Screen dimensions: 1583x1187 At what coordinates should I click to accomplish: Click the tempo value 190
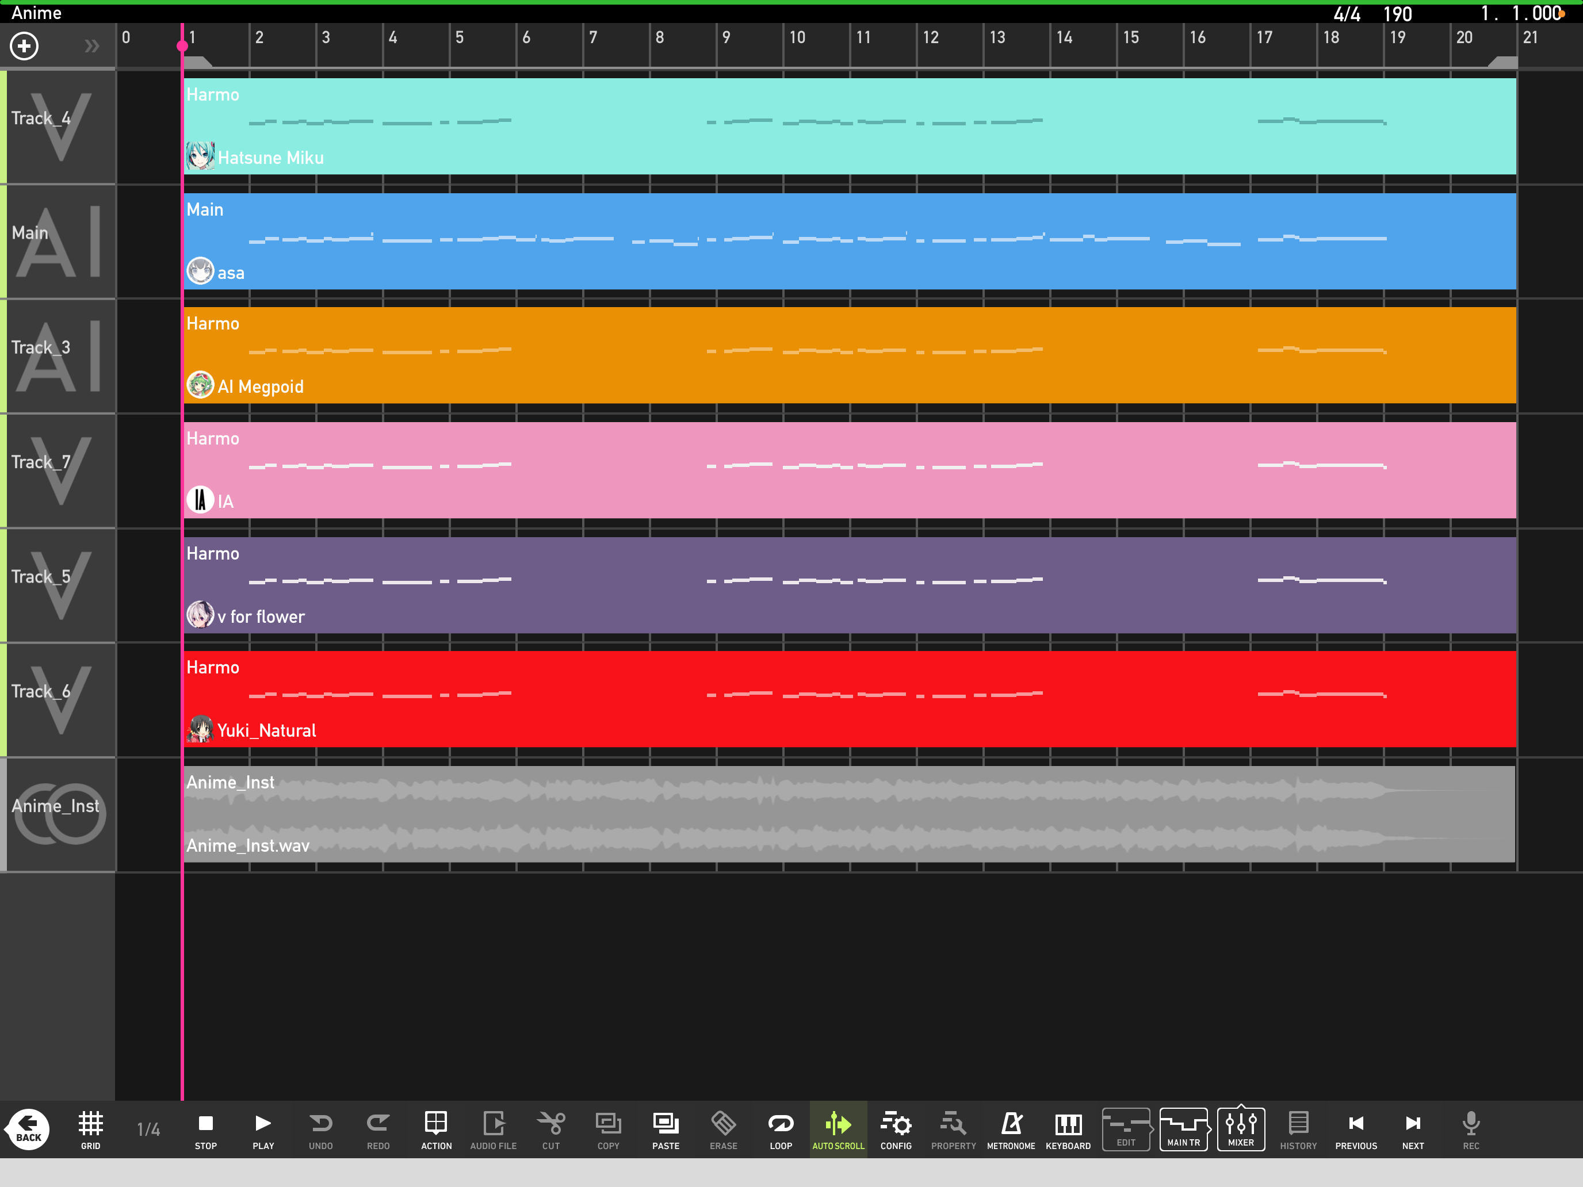click(1397, 14)
